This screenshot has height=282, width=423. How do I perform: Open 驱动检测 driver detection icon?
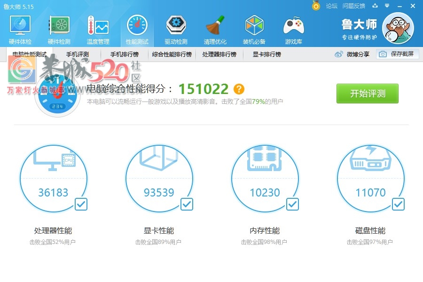176,29
